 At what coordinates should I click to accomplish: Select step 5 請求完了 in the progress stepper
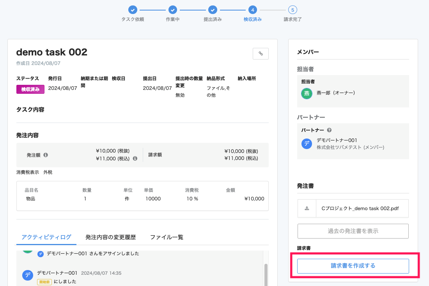(292, 10)
